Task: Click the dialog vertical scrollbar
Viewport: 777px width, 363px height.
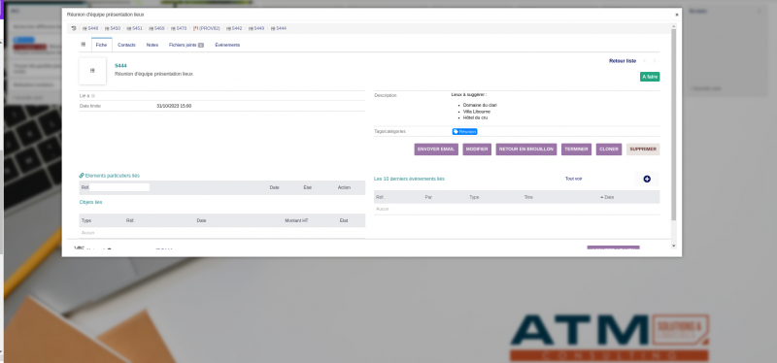Action: coord(673,124)
